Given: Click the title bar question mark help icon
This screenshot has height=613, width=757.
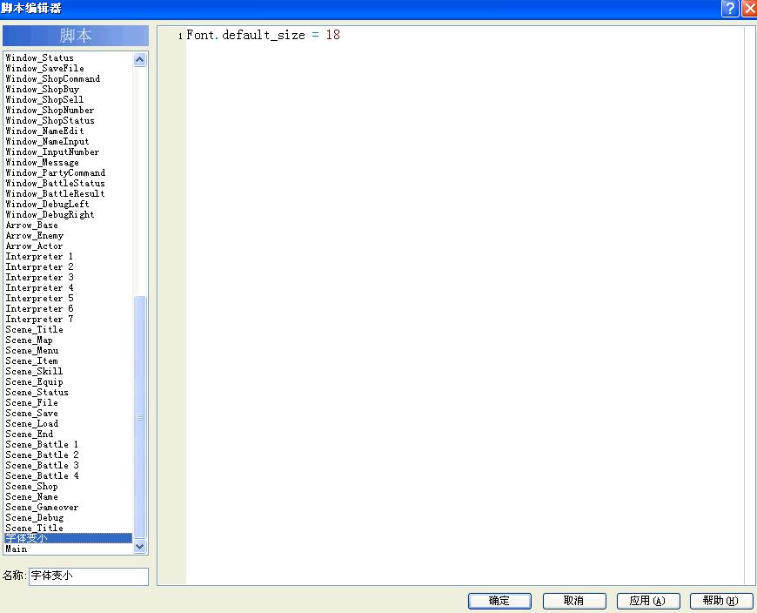Looking at the screenshot, I should [729, 8].
